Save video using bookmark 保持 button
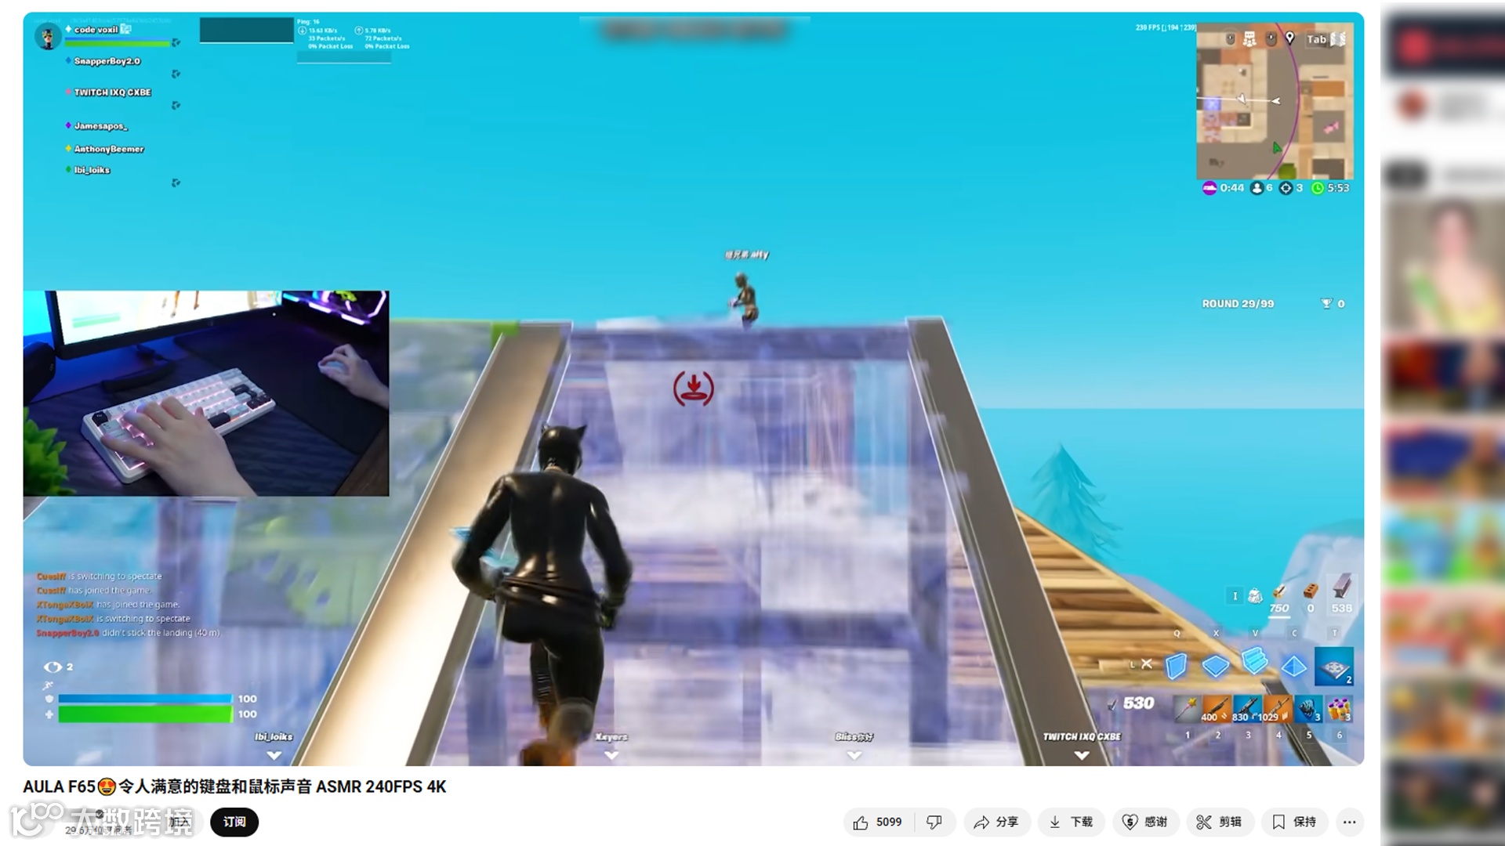This screenshot has width=1505, height=846. tap(1294, 822)
